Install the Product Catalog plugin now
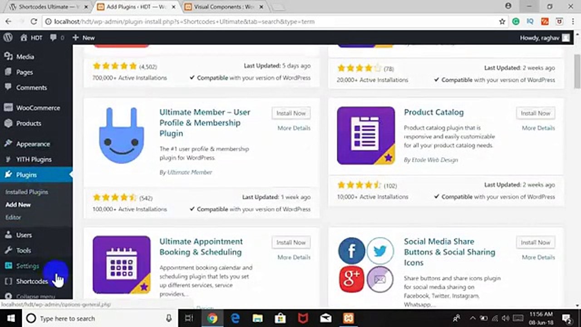This screenshot has height=327, width=581. tap(536, 113)
